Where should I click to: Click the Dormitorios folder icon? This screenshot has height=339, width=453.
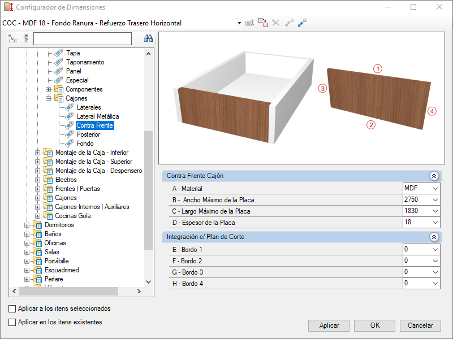click(37, 225)
